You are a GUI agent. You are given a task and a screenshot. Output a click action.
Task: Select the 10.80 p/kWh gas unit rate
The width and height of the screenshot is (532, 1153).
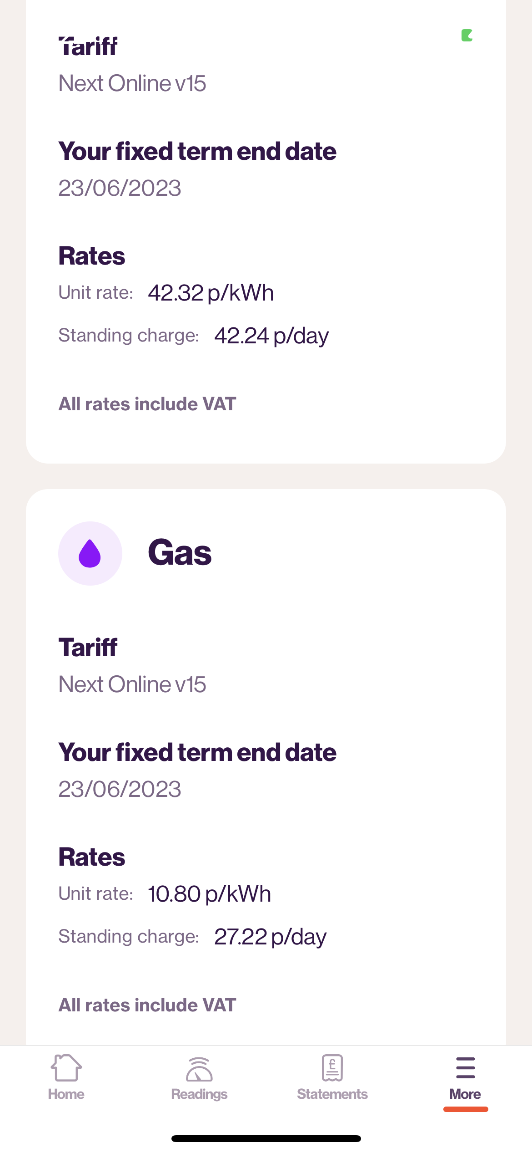click(209, 894)
